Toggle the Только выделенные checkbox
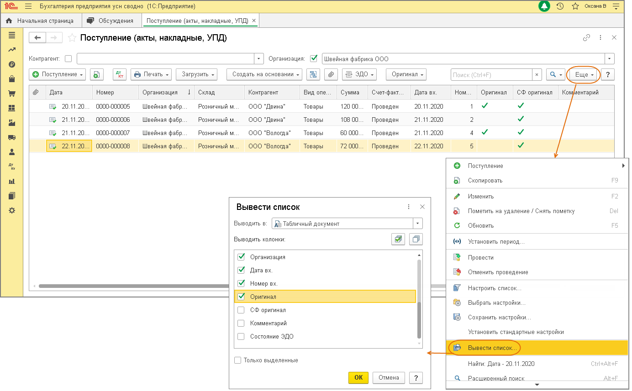Viewport: 632px width, 391px height. tap(237, 360)
